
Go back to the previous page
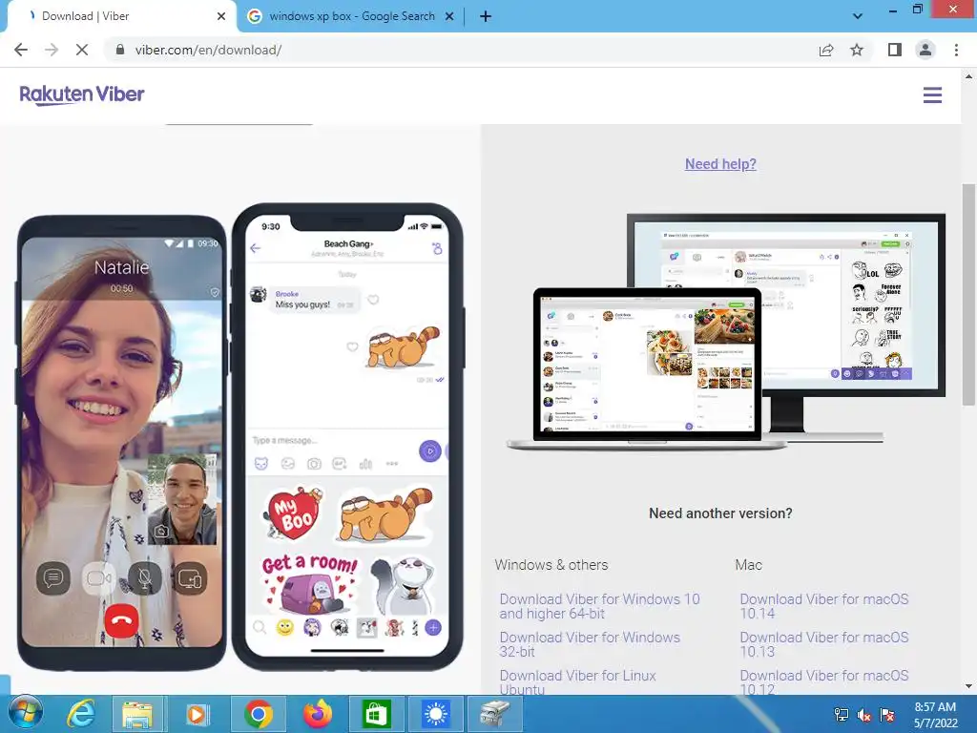21,50
